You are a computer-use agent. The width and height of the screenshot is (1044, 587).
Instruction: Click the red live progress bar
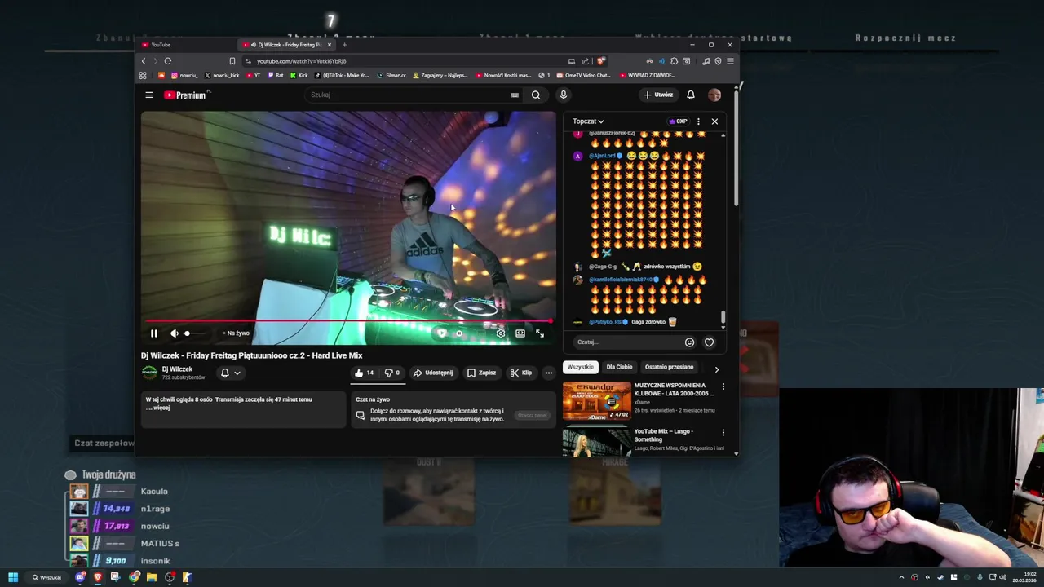348,320
